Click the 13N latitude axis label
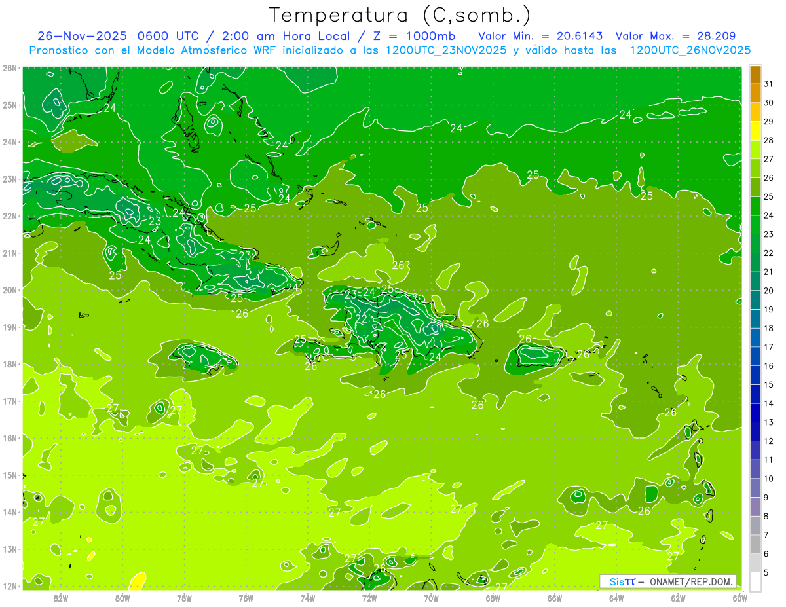 click(10, 549)
